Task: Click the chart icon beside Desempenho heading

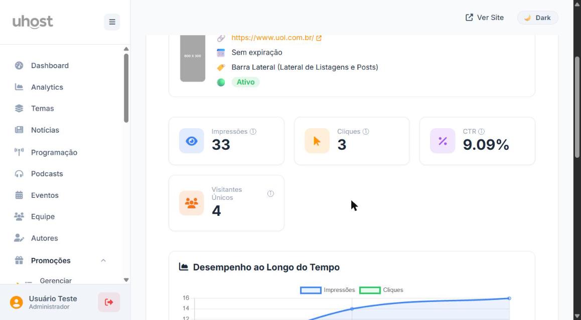Action: tap(184, 267)
